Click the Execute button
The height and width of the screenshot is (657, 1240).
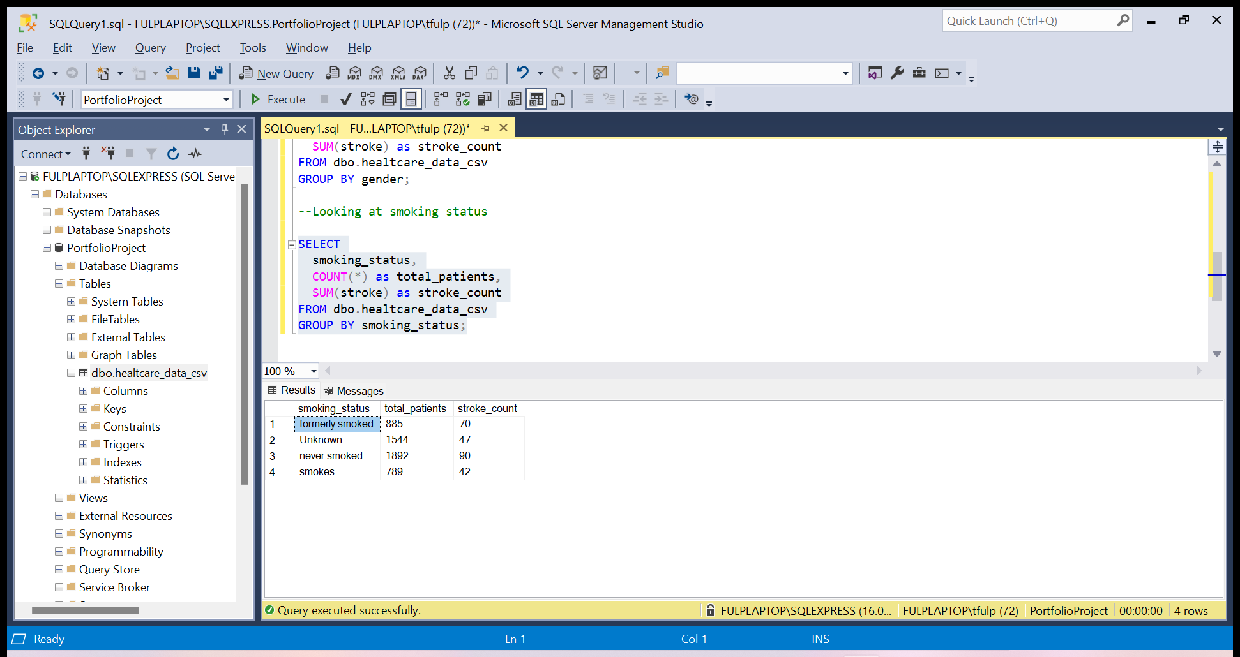coord(278,99)
